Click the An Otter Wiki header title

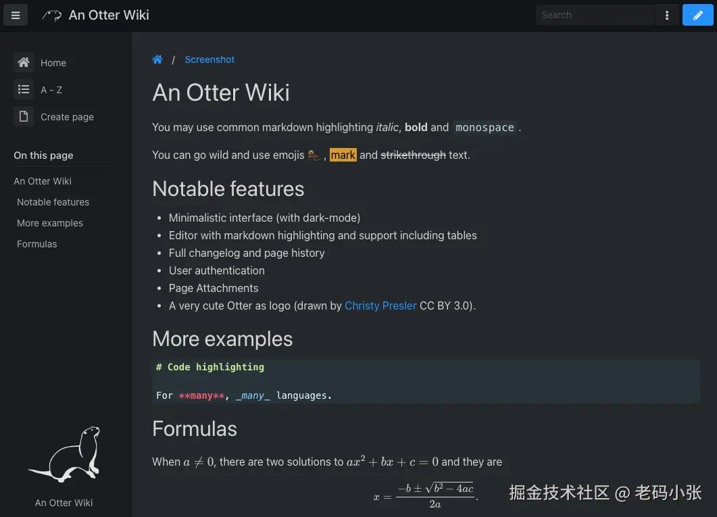point(109,15)
